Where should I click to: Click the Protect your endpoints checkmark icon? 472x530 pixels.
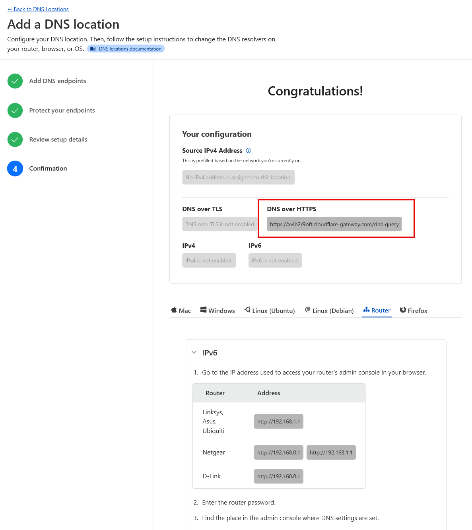pos(15,111)
